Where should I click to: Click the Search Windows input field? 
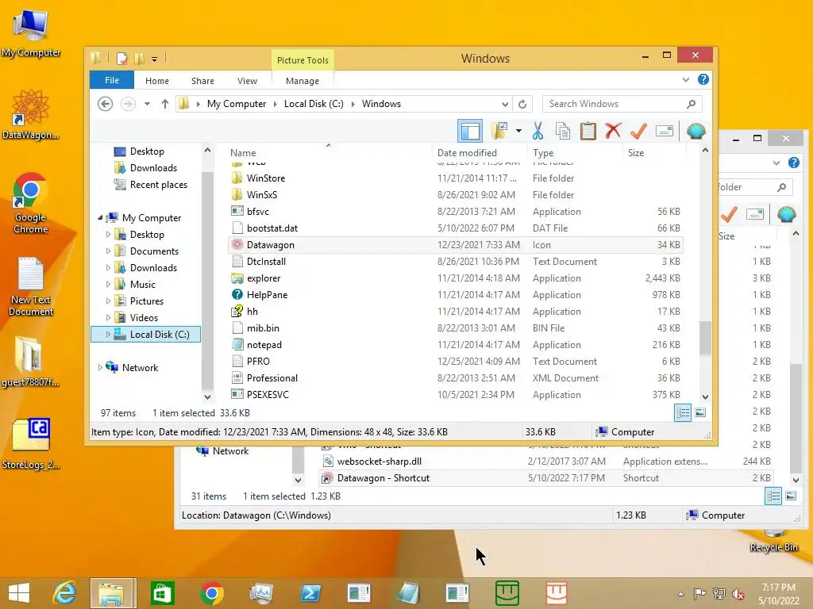[x=622, y=104]
